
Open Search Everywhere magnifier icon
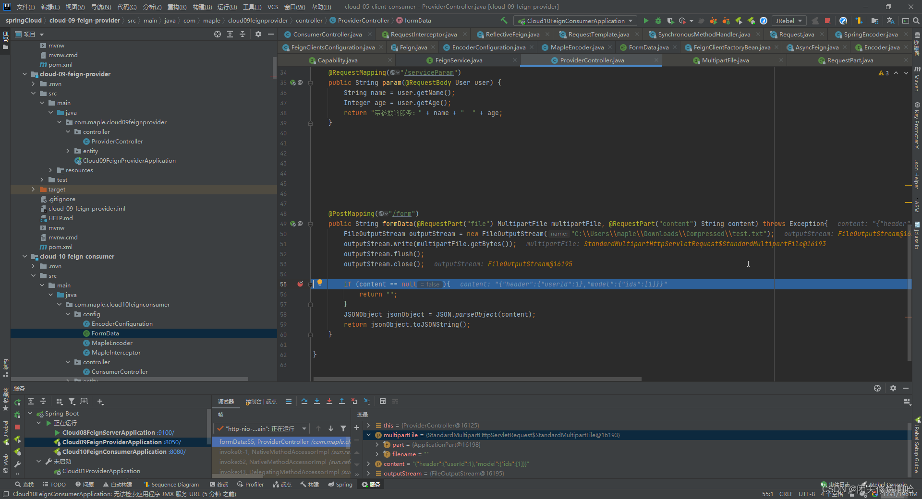(x=916, y=21)
